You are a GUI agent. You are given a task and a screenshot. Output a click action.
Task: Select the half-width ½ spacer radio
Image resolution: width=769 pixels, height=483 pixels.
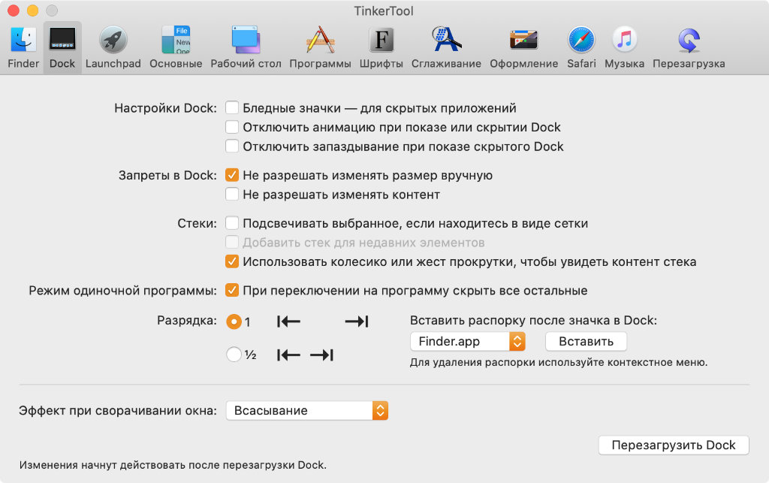pos(234,354)
